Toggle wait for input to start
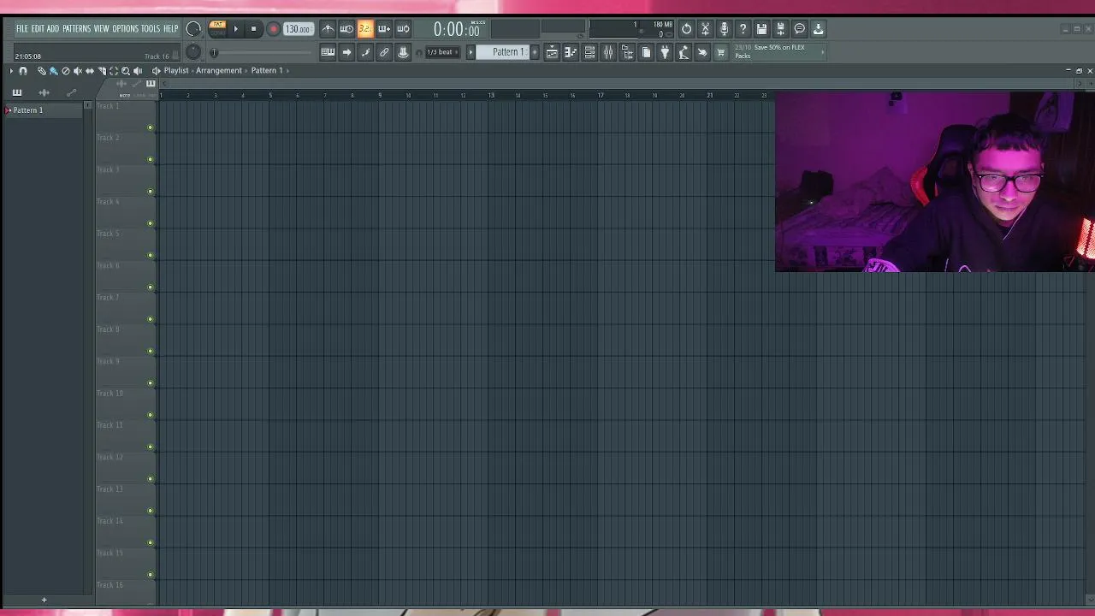The height and width of the screenshot is (616, 1095). 346,29
